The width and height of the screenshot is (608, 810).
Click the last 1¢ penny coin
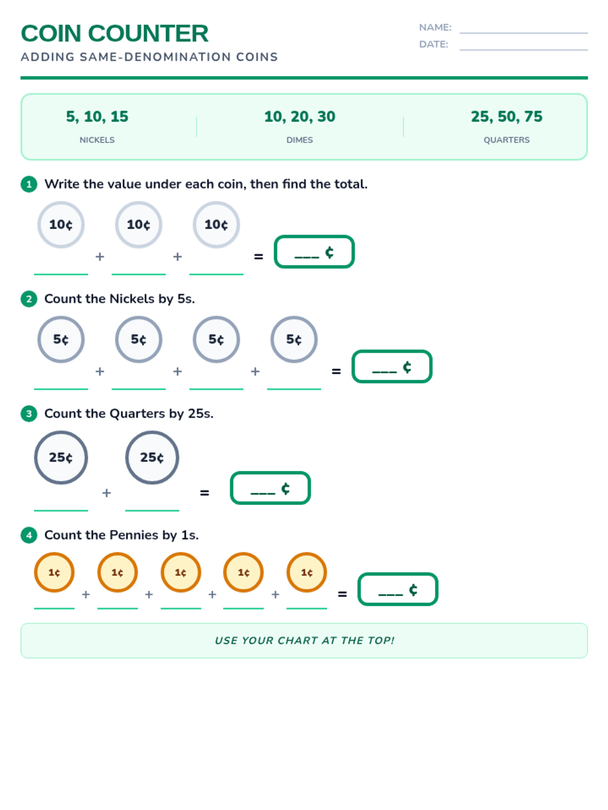(307, 573)
